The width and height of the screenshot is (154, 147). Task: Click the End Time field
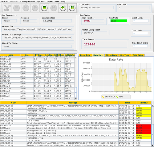[134, 7]
